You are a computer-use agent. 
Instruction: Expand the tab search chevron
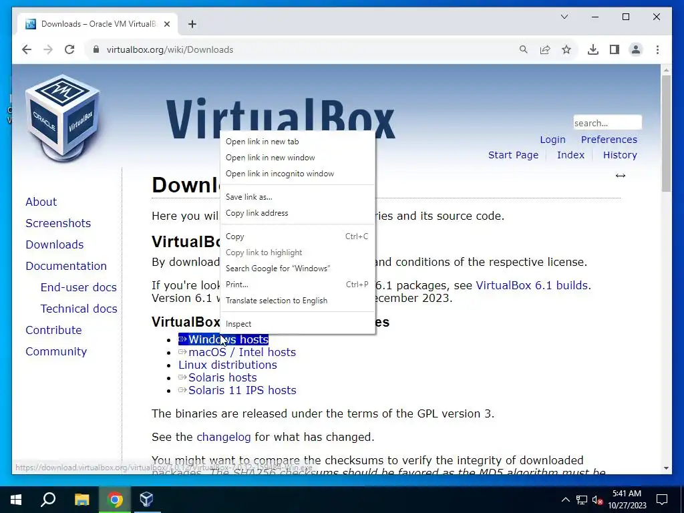[x=564, y=17]
